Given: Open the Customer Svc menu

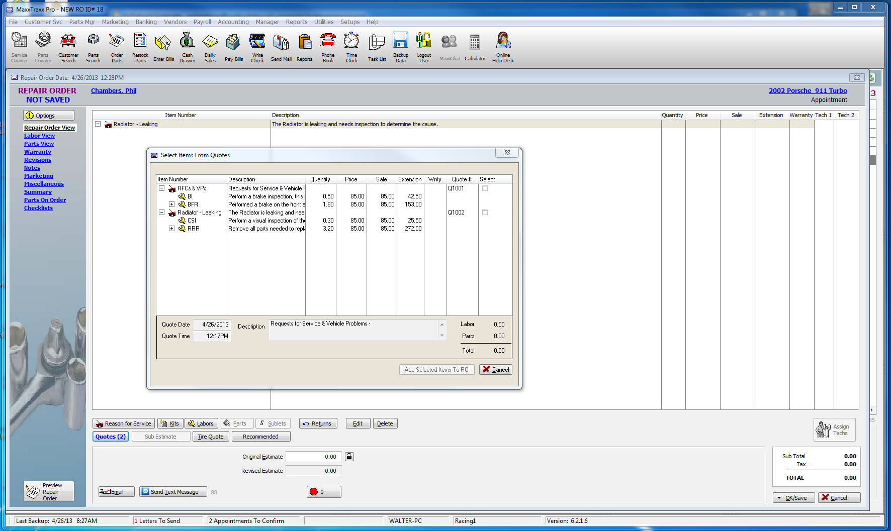Looking at the screenshot, I should click(43, 22).
